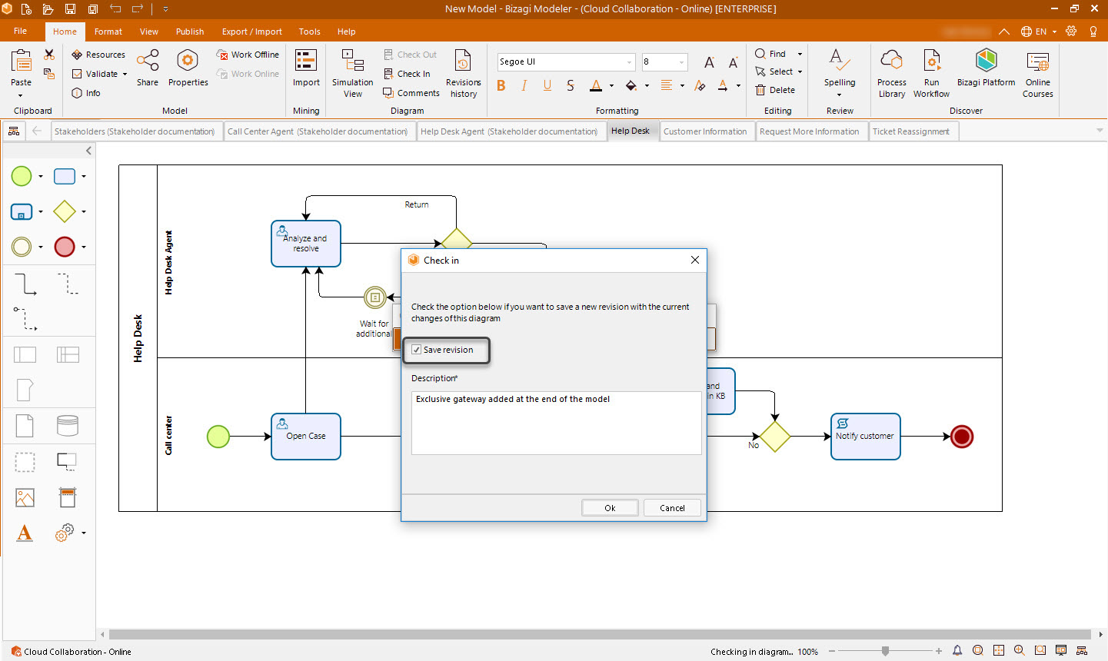1108x661 pixels.
Task: Open diagram Properties
Action: pos(188,68)
